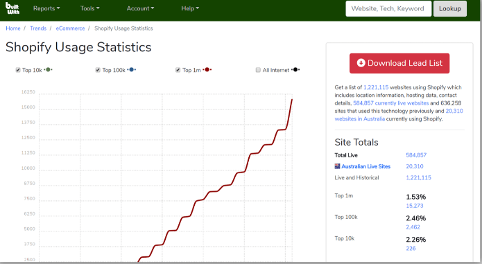The width and height of the screenshot is (482, 264).
Task: Click the 1.53% Top 1m percentage
Action: point(415,197)
